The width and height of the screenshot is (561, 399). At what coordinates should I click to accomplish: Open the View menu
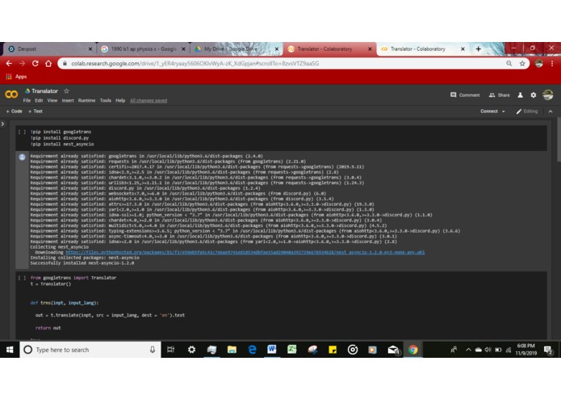pyautogui.click(x=52, y=100)
